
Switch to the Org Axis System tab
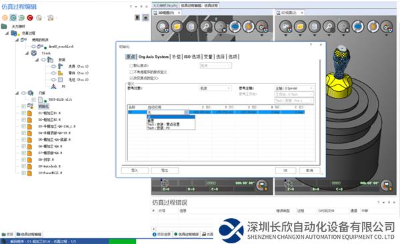tap(153, 57)
